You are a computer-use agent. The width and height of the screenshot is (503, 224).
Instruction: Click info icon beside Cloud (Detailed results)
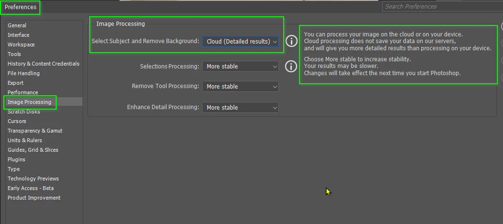(291, 41)
